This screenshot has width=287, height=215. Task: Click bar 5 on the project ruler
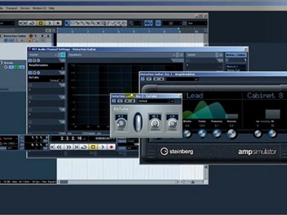click(118, 32)
